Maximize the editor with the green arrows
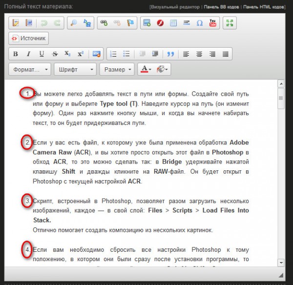This screenshot has height=285, width=293. point(230,23)
